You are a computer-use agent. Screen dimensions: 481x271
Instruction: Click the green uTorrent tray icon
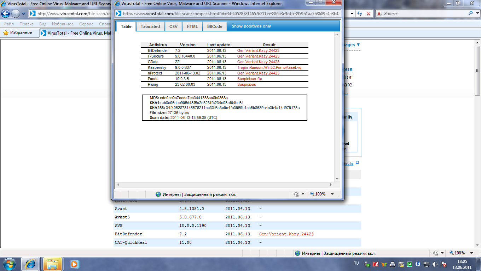click(410, 264)
